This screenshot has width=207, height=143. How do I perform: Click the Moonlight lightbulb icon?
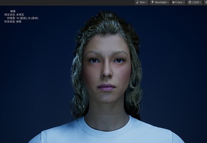click(152, 2)
